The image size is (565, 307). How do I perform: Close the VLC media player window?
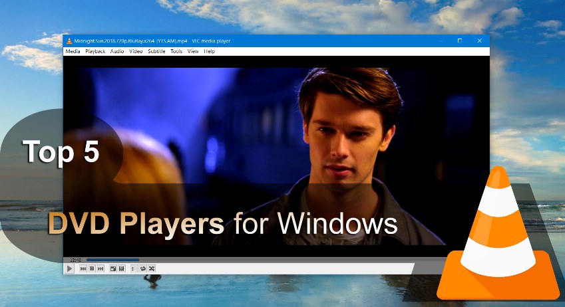click(x=480, y=41)
